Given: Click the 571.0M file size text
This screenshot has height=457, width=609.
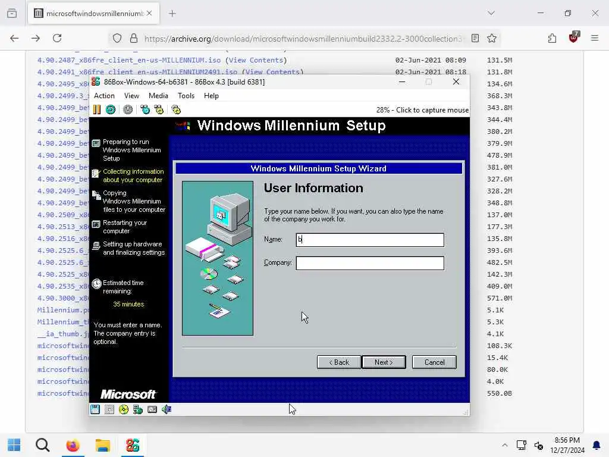Looking at the screenshot, I should tap(500, 298).
